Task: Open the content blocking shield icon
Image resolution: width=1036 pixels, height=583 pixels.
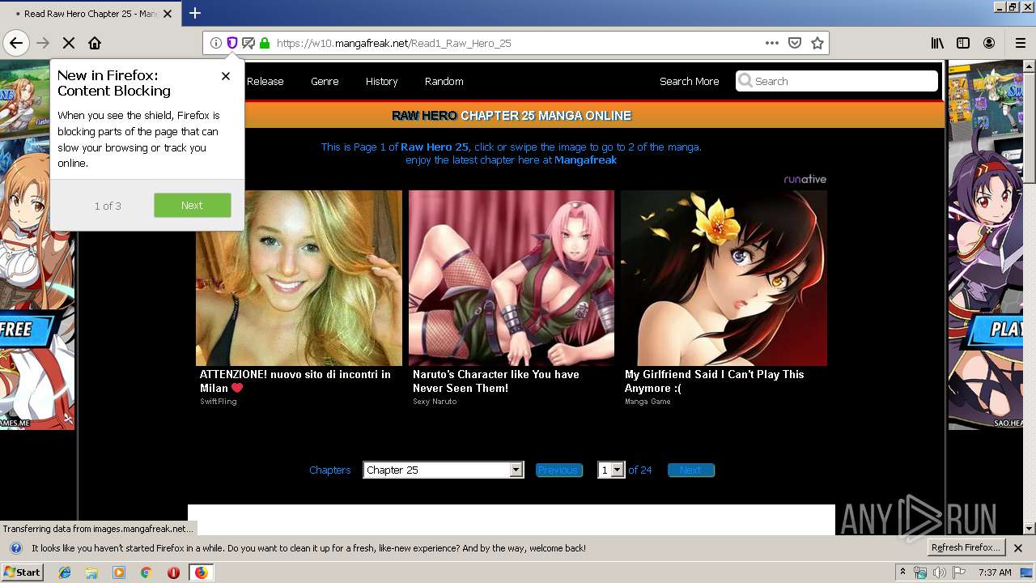Action: pos(231,43)
